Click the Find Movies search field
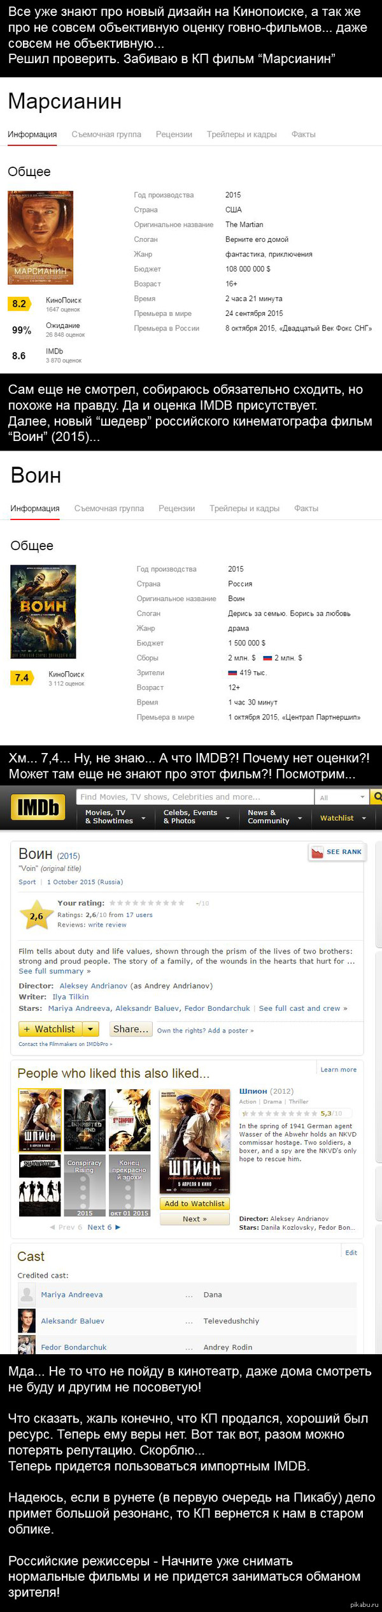Screen dimensions: 382x1612 (195, 797)
